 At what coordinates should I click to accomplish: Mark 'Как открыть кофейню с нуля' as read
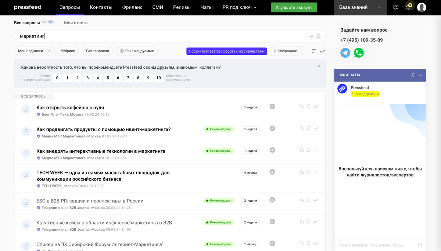pos(316,107)
